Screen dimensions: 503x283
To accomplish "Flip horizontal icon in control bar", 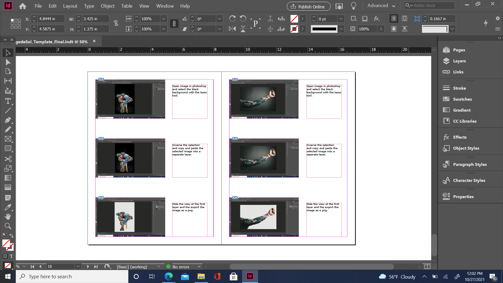I will tap(232, 29).
